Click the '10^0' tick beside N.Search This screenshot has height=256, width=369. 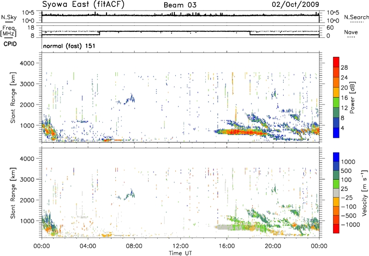tap(333, 21)
